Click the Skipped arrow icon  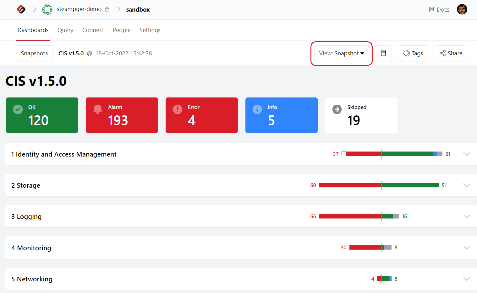click(337, 109)
